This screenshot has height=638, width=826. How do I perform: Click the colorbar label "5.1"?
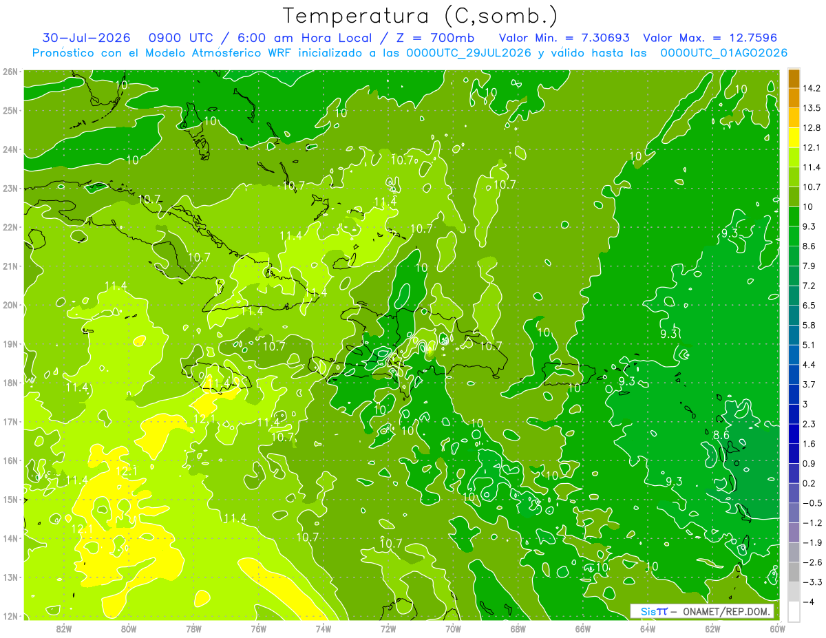810,345
